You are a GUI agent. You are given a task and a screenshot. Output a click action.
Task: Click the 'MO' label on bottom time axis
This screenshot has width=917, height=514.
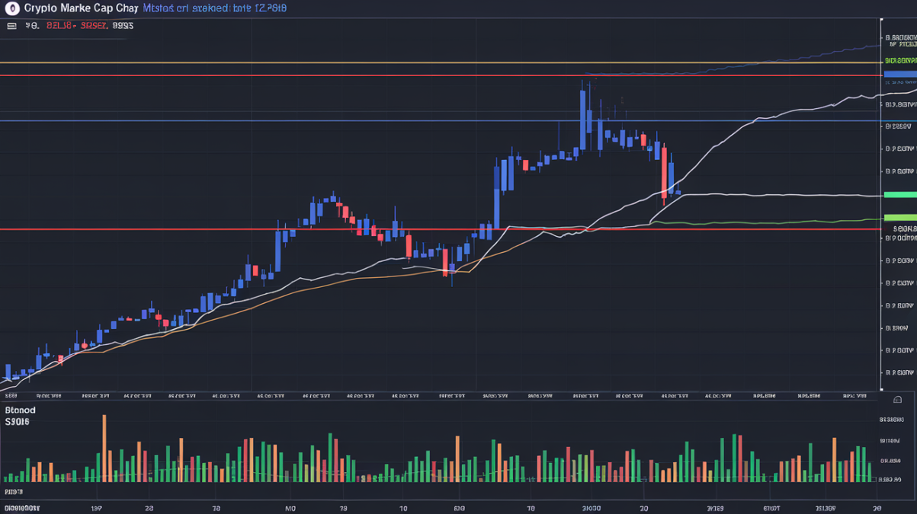pyautogui.click(x=290, y=508)
